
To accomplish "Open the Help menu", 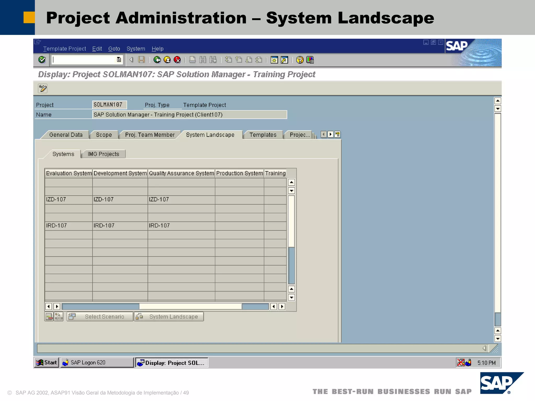I will click(x=158, y=49).
